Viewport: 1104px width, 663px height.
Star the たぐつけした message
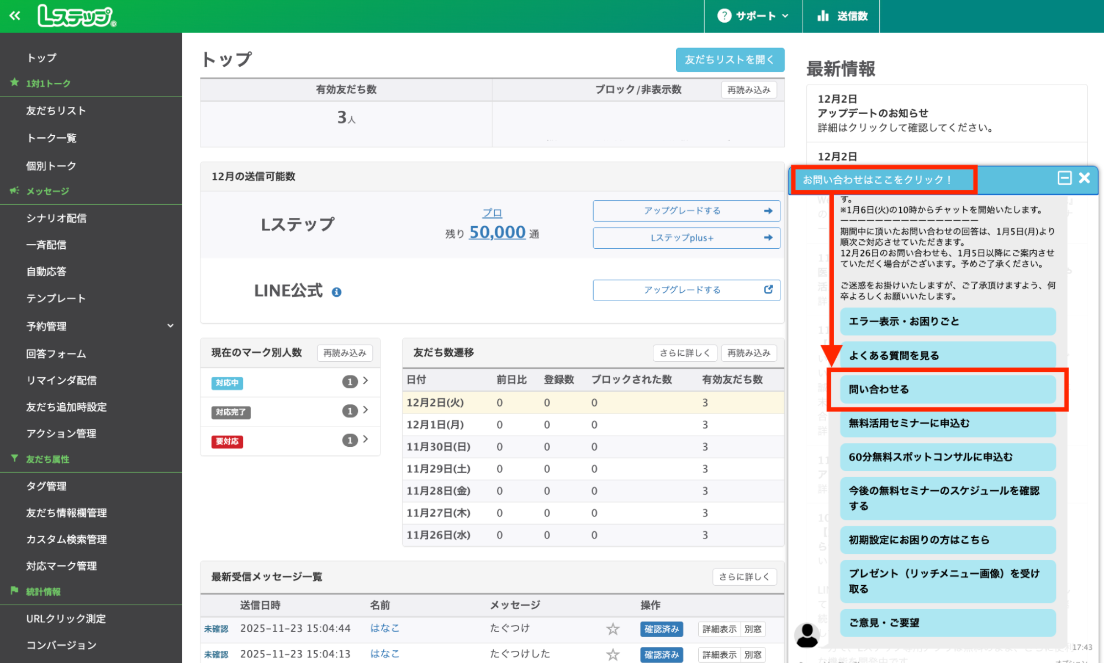pos(612,654)
